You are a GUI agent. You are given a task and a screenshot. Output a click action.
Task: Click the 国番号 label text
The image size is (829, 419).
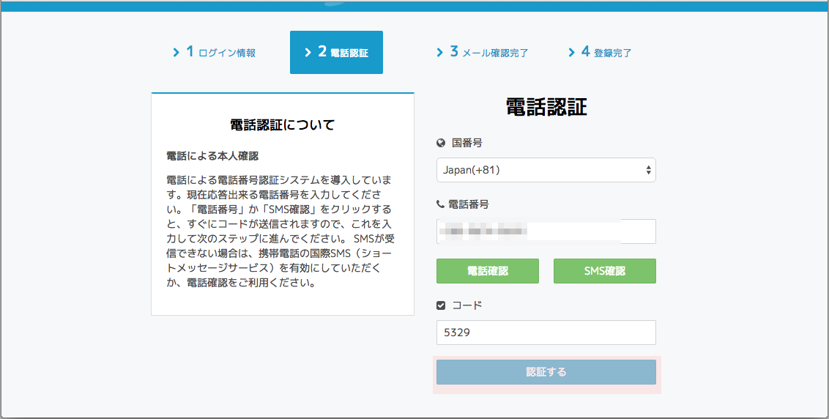pos(466,143)
